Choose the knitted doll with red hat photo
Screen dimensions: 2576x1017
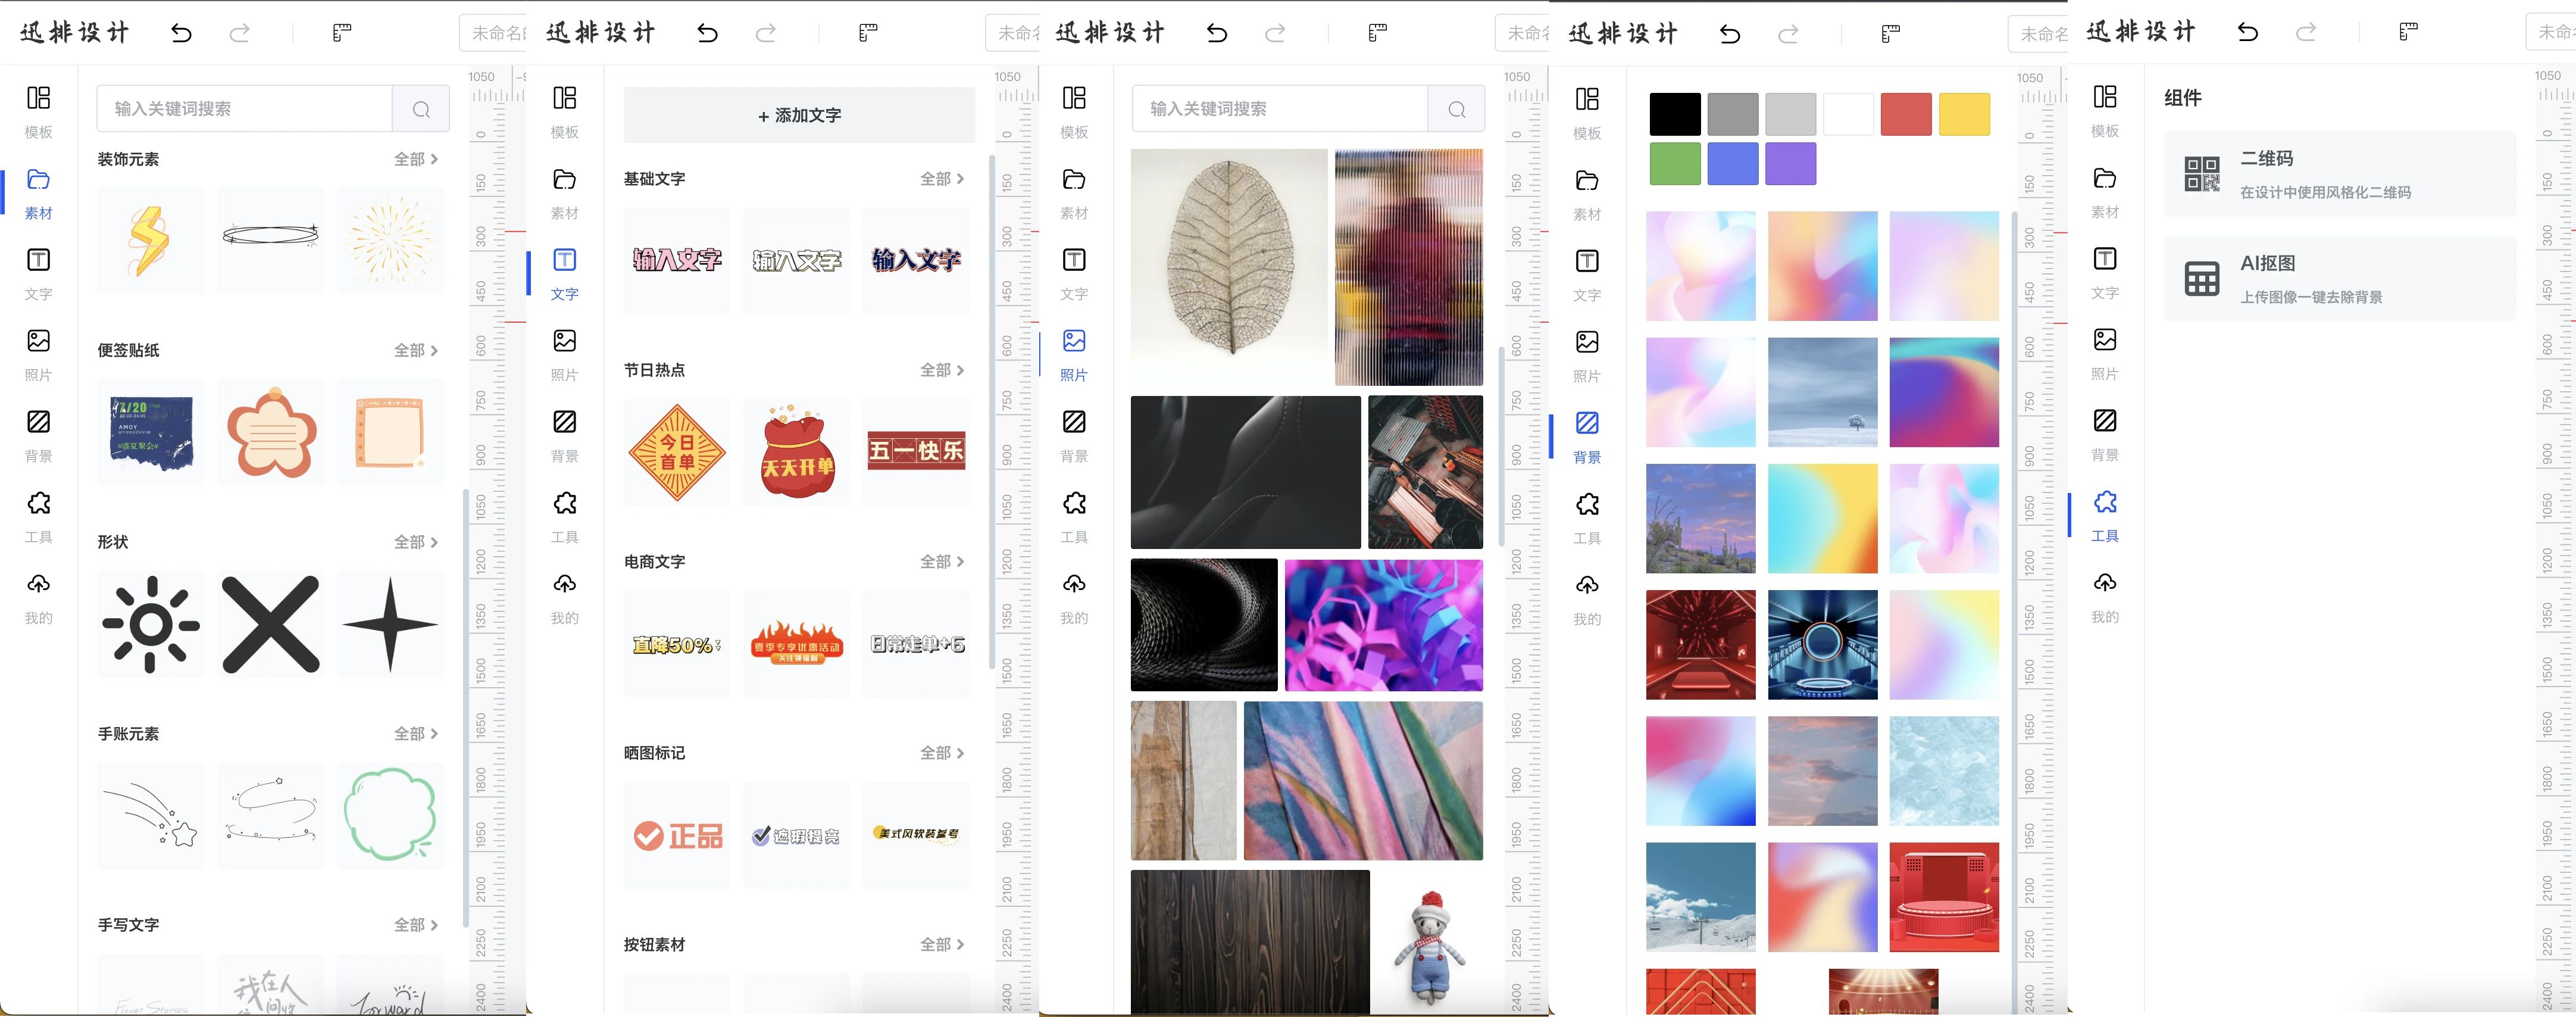1429,943
